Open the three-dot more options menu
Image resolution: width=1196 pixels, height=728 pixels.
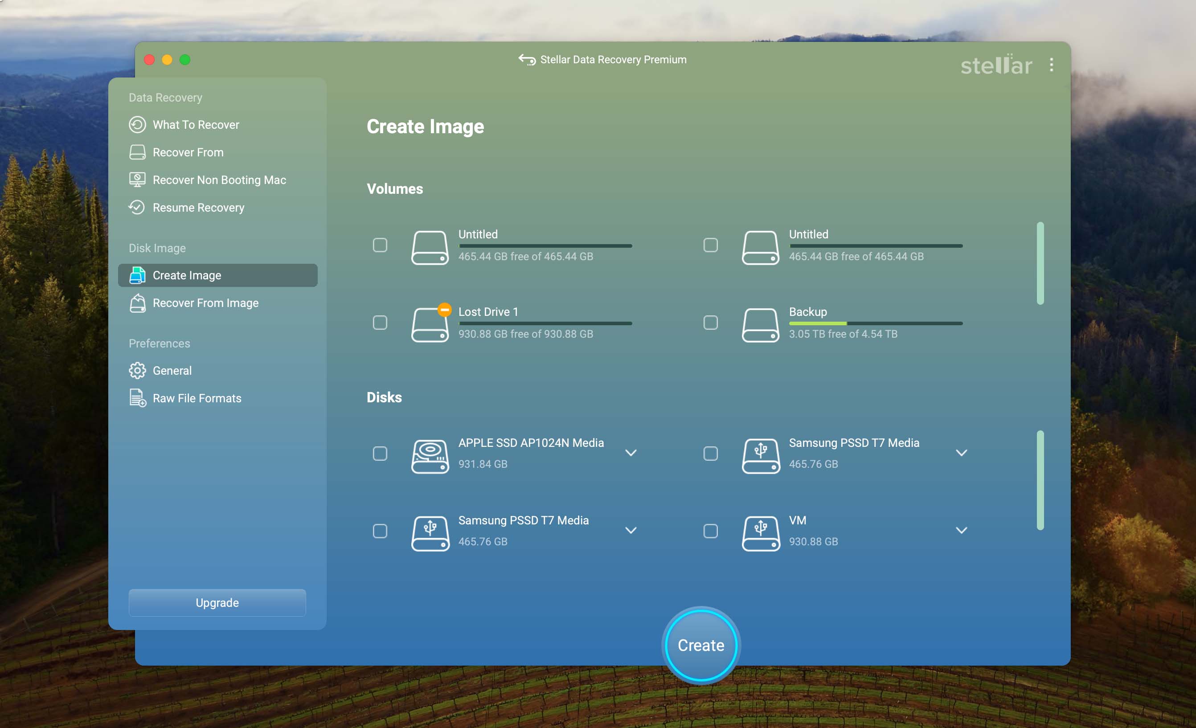[1051, 65]
